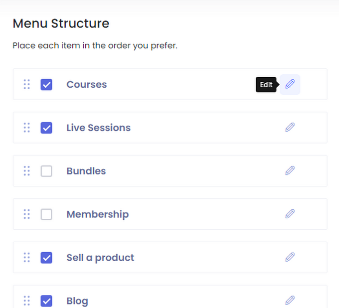Click the Membership row drag handle
Image resolution: width=339 pixels, height=308 pixels.
pos(27,214)
